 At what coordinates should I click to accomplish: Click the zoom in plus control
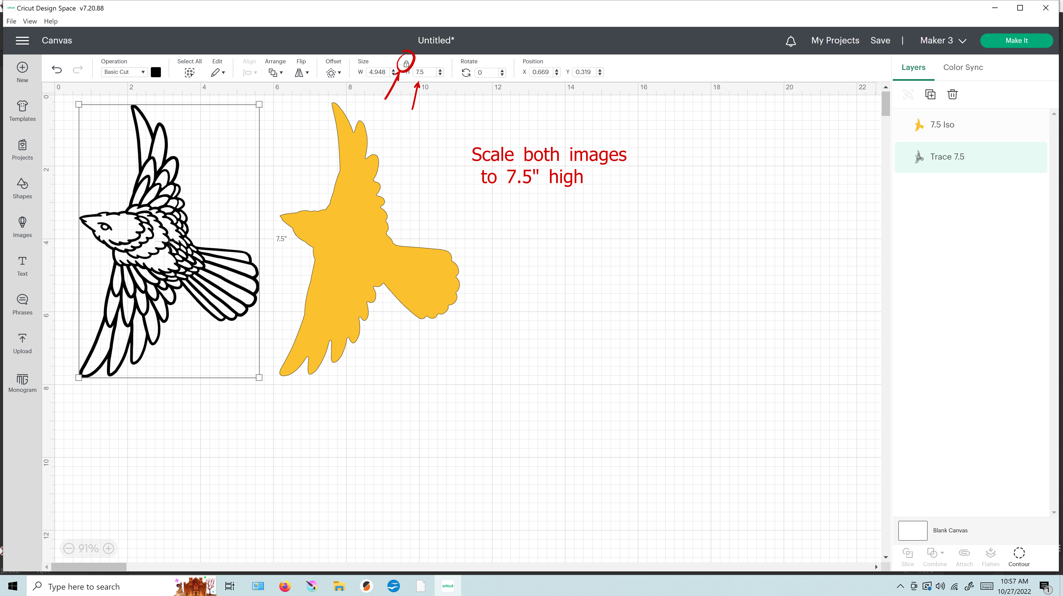[x=109, y=548]
